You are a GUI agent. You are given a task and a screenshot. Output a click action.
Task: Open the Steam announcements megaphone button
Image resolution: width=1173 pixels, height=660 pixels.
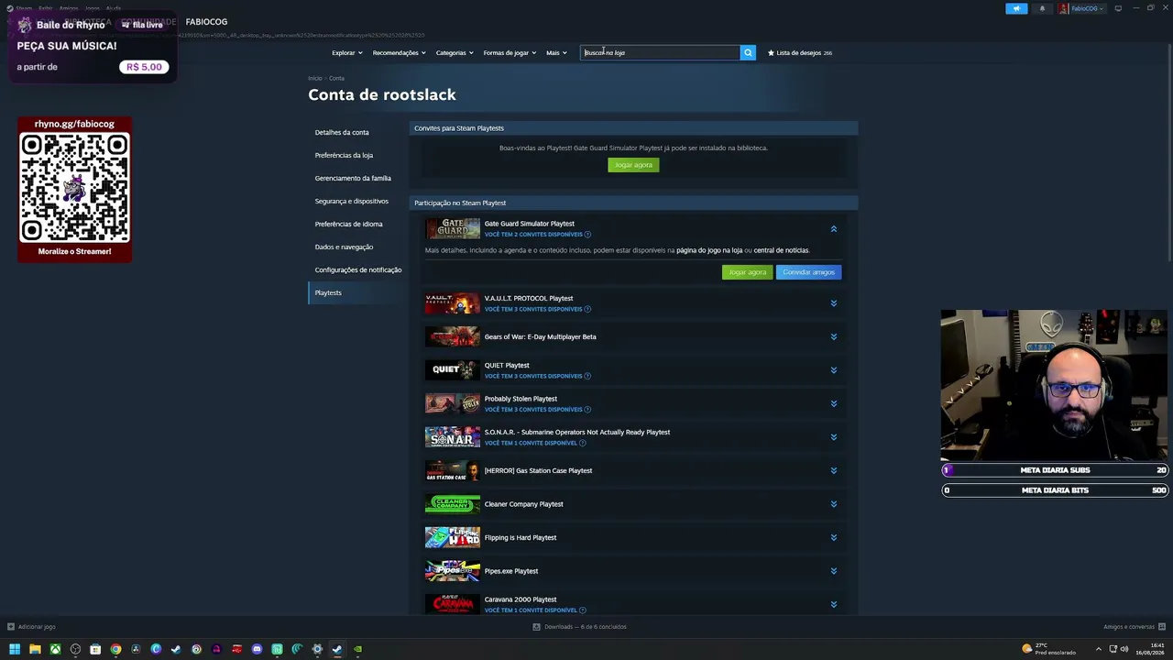(x=1016, y=8)
